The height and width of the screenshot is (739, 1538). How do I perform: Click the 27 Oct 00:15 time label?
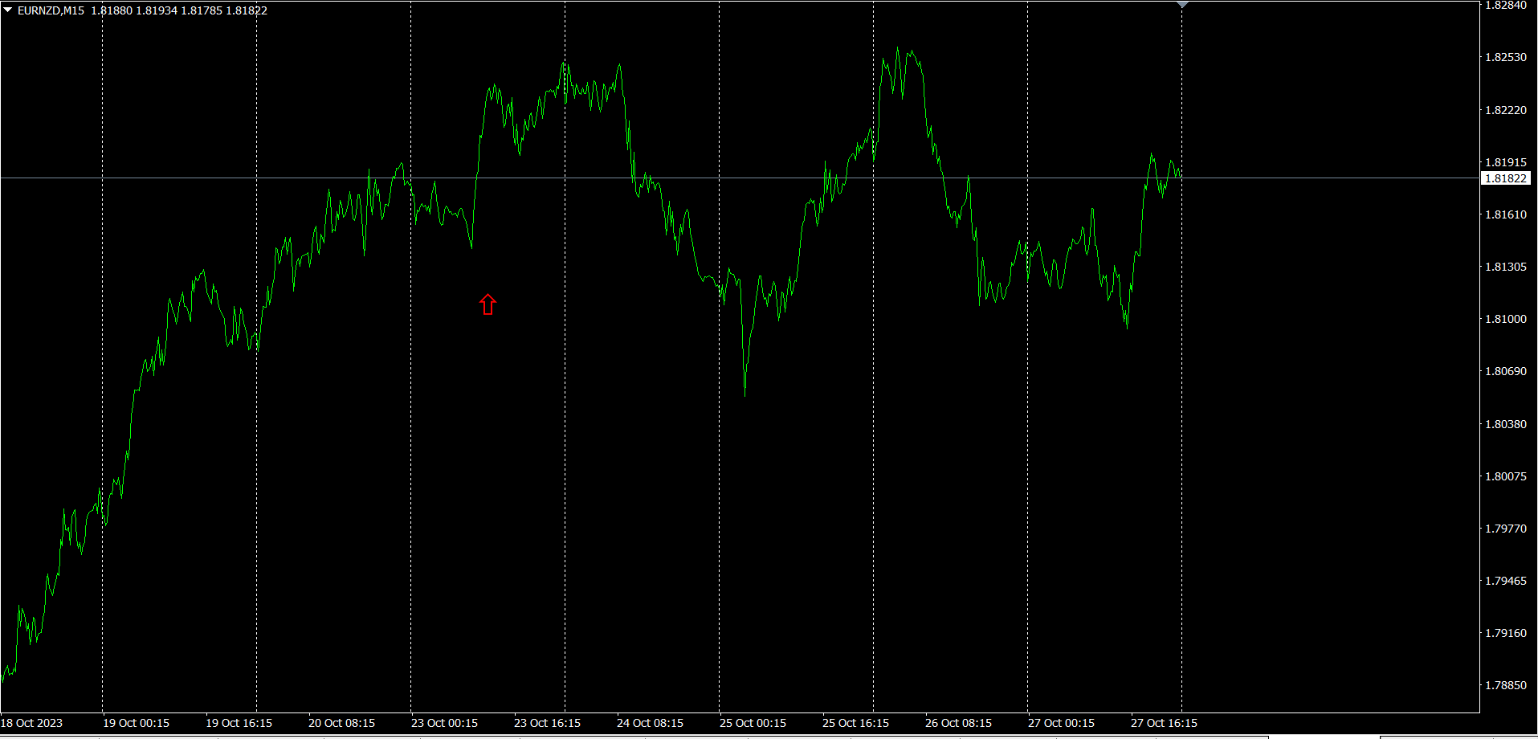[1061, 723]
